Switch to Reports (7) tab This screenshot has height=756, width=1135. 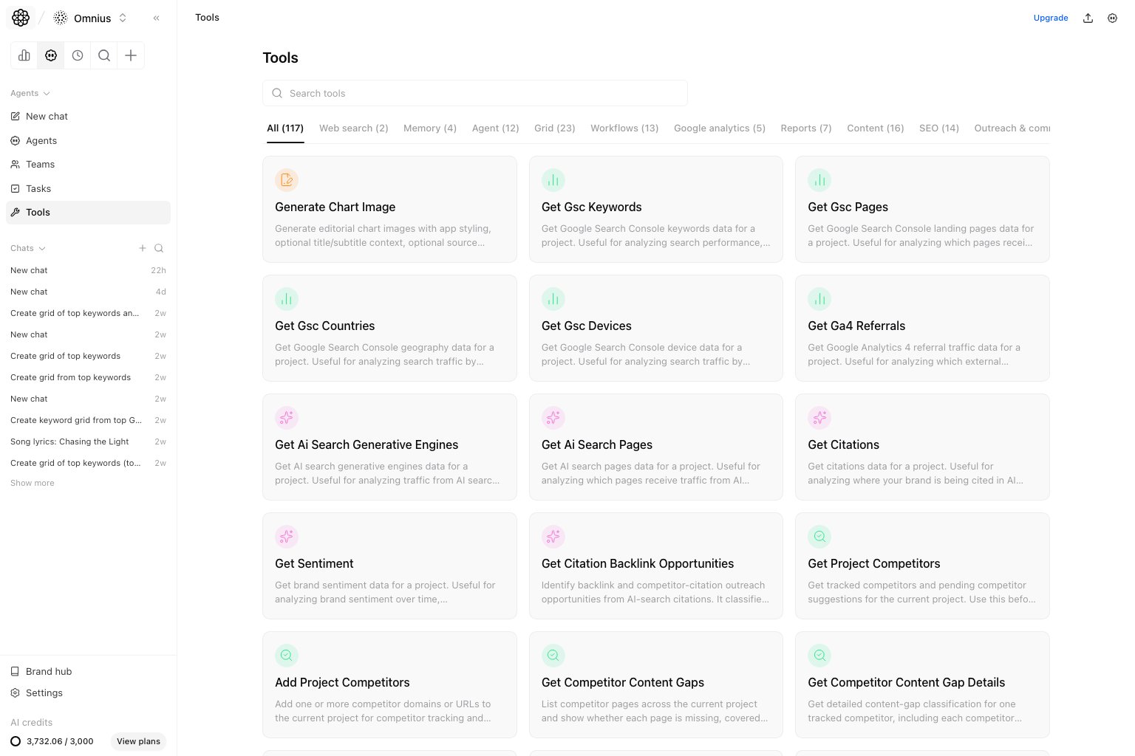(x=806, y=128)
